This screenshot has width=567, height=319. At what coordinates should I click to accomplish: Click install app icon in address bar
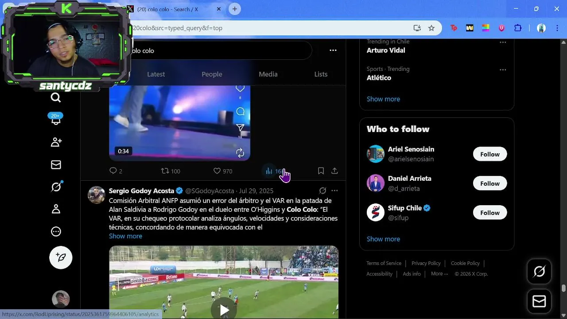(417, 28)
